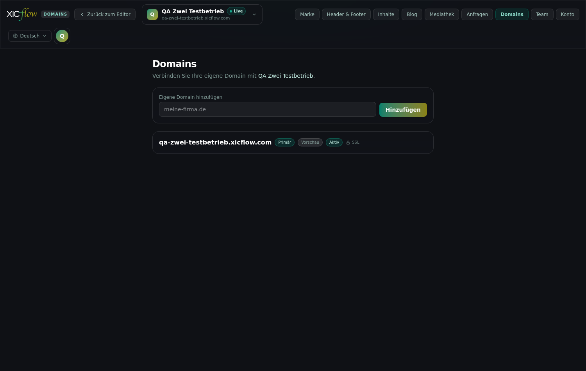This screenshot has width=586, height=371.
Task: Open the Inhalte section
Action: click(x=386, y=14)
